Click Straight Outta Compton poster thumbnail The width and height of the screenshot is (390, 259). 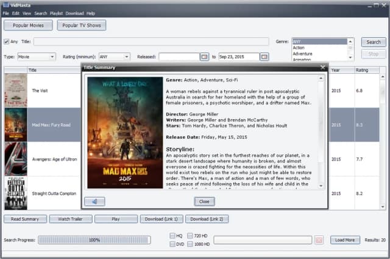[16, 193]
